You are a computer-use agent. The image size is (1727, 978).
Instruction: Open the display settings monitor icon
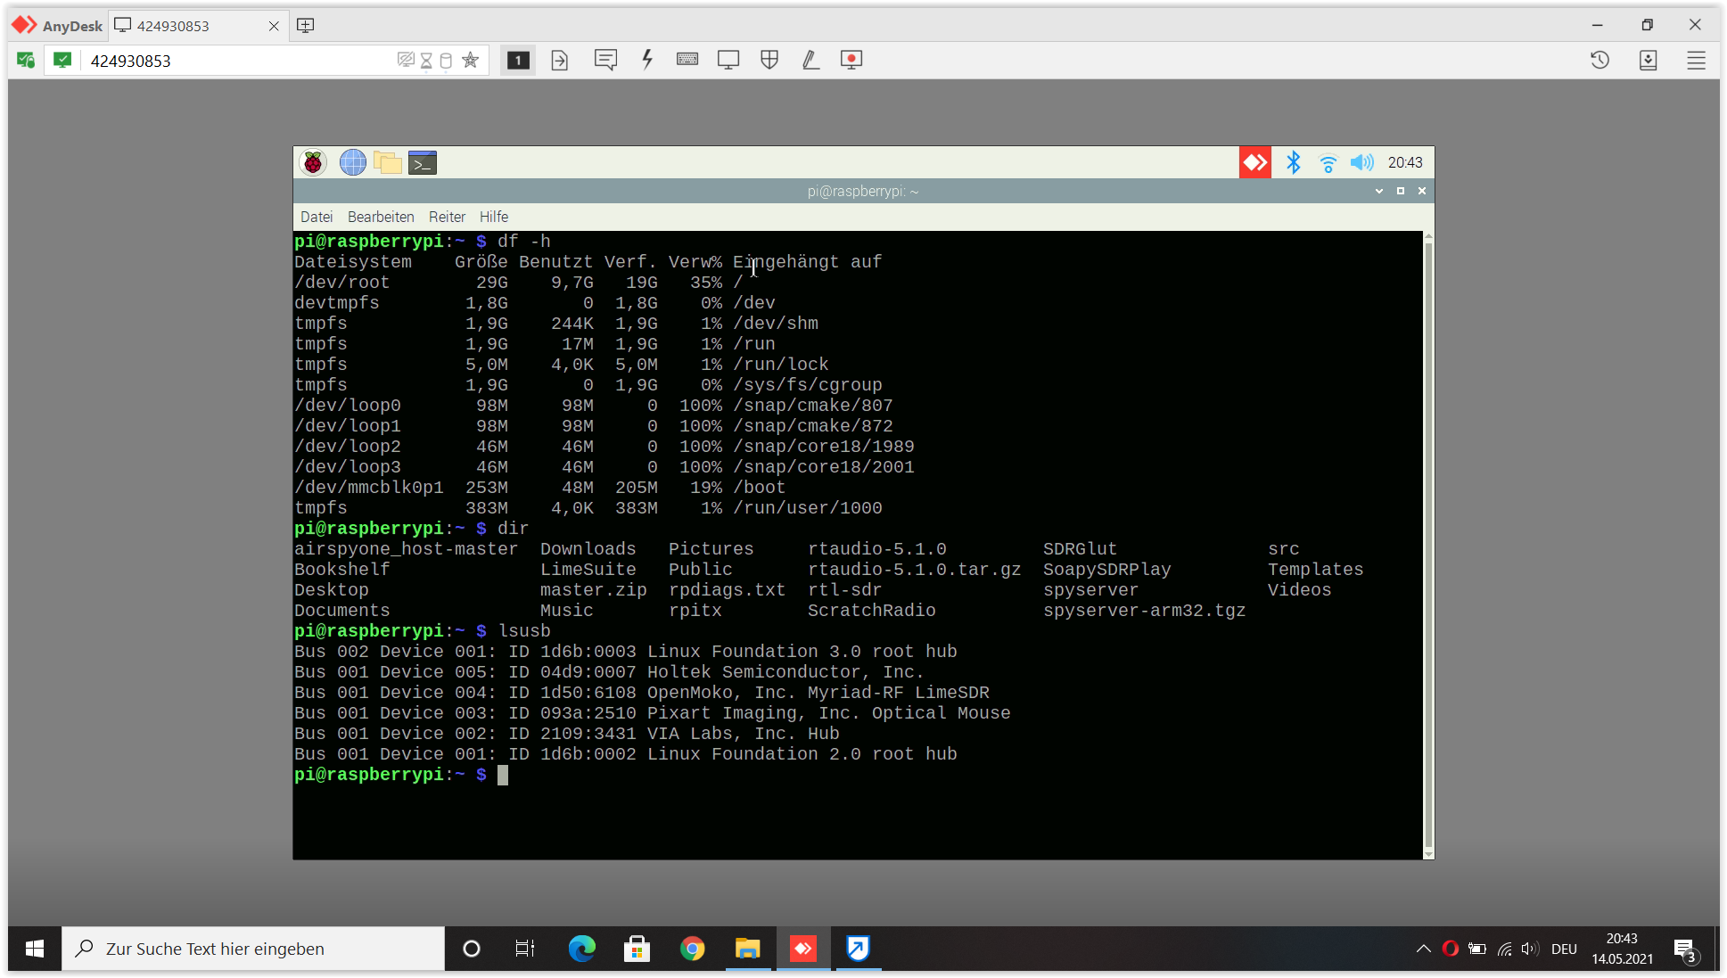(x=728, y=60)
